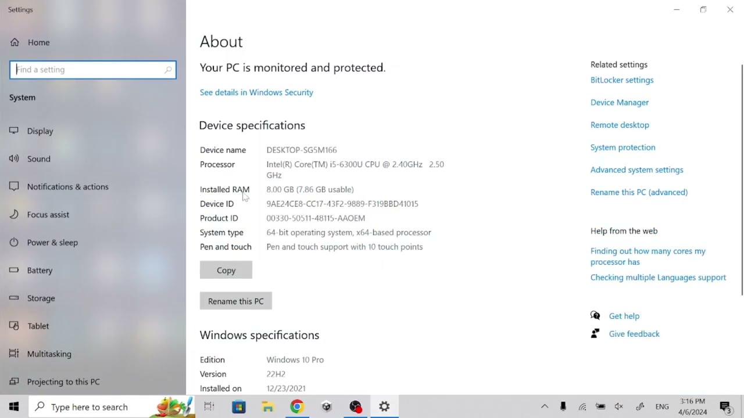The image size is (744, 418).
Task: Click Rename this PC button
Action: tap(236, 301)
